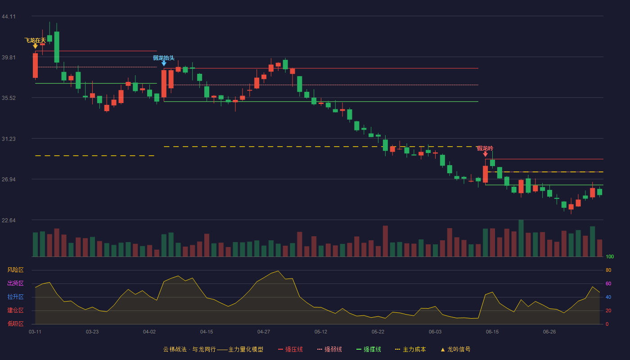Select the 拉升区 zone label
This screenshot has width=630, height=360.
click(x=15, y=297)
